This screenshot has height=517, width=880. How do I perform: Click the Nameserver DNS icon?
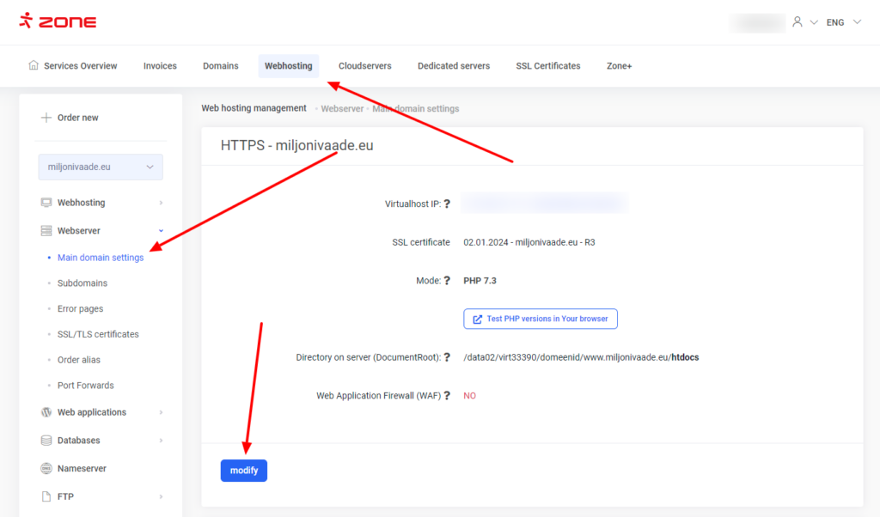coord(46,469)
